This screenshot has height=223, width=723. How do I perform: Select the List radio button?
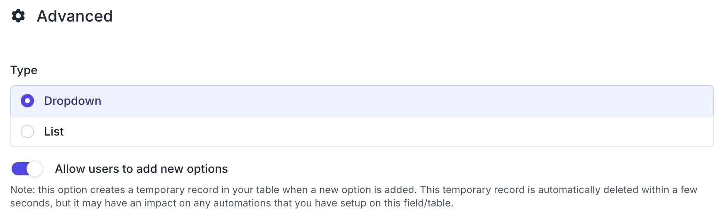27,131
